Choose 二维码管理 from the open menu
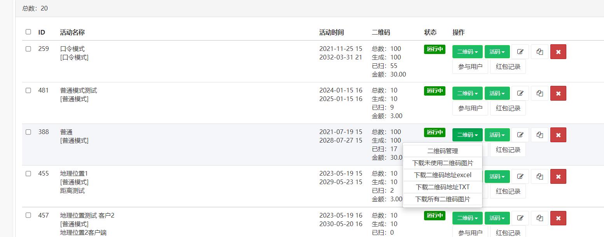Screen dimensions: 604x237 [x=443, y=151]
